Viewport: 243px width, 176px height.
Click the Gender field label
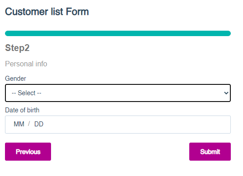[15, 79]
